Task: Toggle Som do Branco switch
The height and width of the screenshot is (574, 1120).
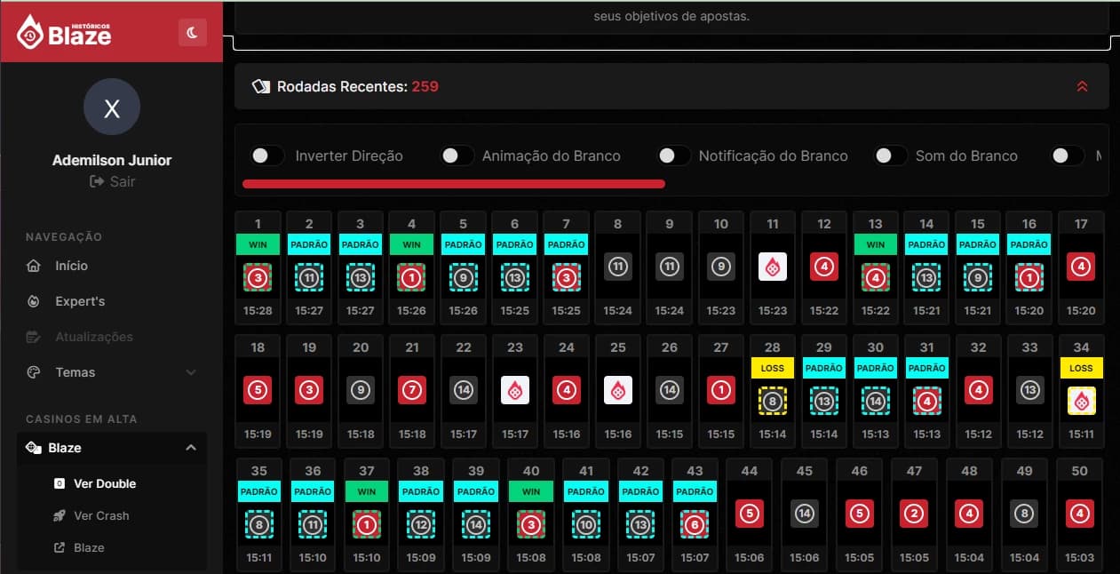Action: 890,155
